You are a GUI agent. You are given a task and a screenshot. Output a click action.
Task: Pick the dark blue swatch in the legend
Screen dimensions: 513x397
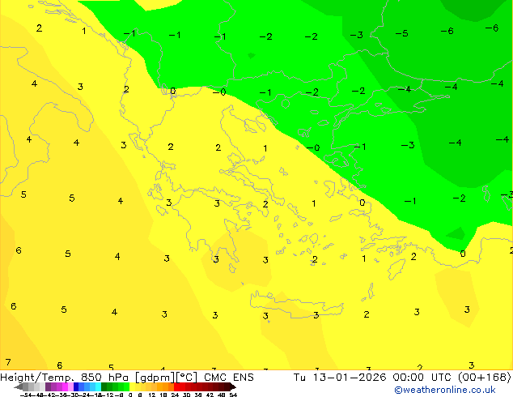coord(76,386)
